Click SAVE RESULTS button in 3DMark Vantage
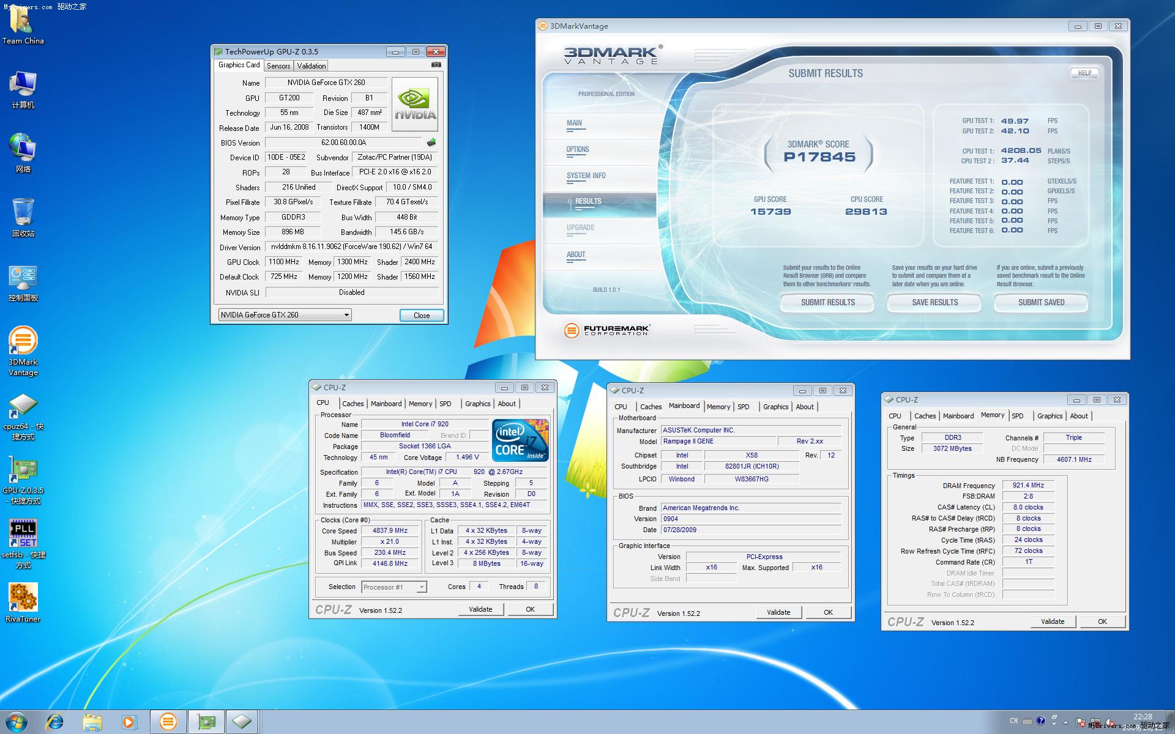Viewport: 1175px width, 734px height. tap(934, 303)
